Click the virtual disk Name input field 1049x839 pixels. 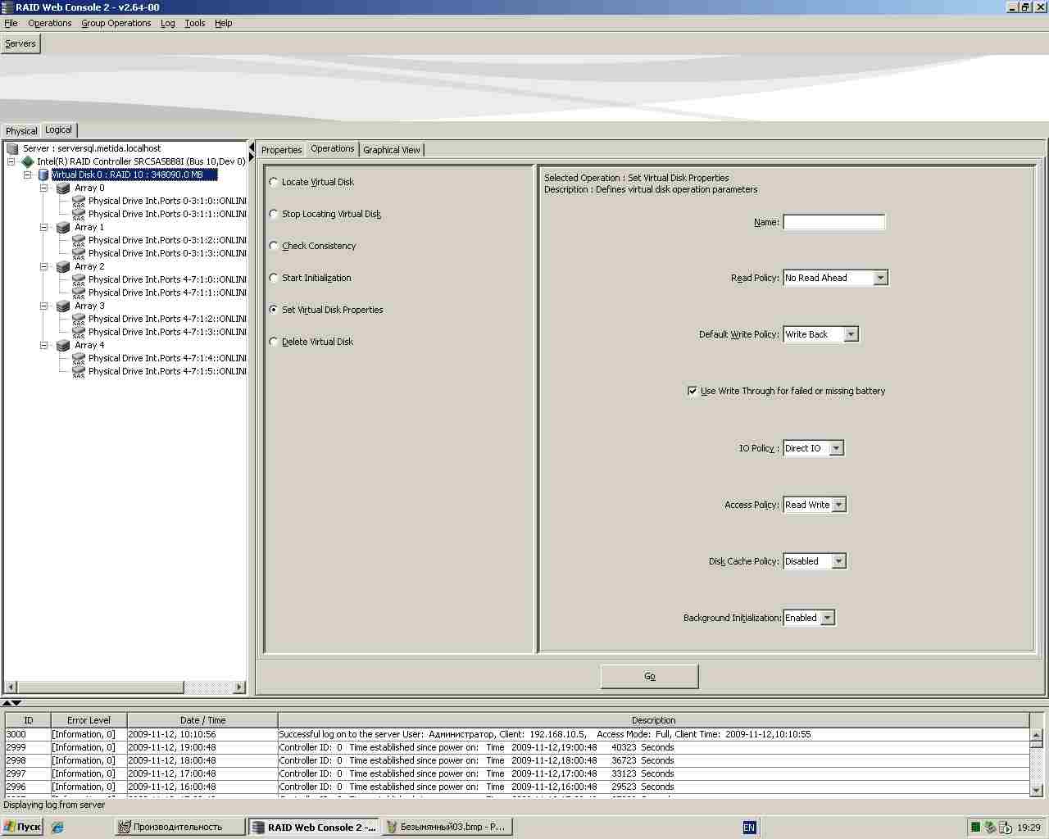833,222
